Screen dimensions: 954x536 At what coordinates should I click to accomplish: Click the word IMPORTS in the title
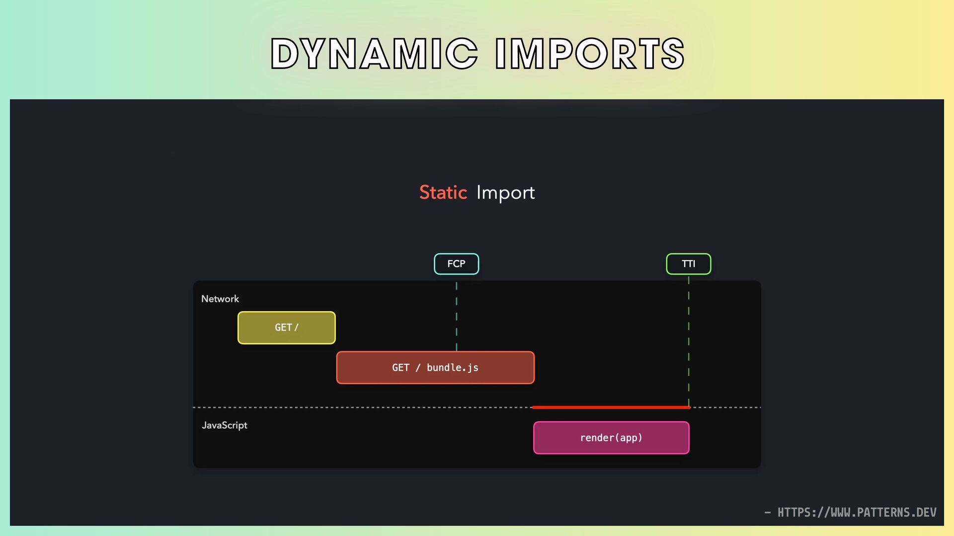tap(590, 54)
